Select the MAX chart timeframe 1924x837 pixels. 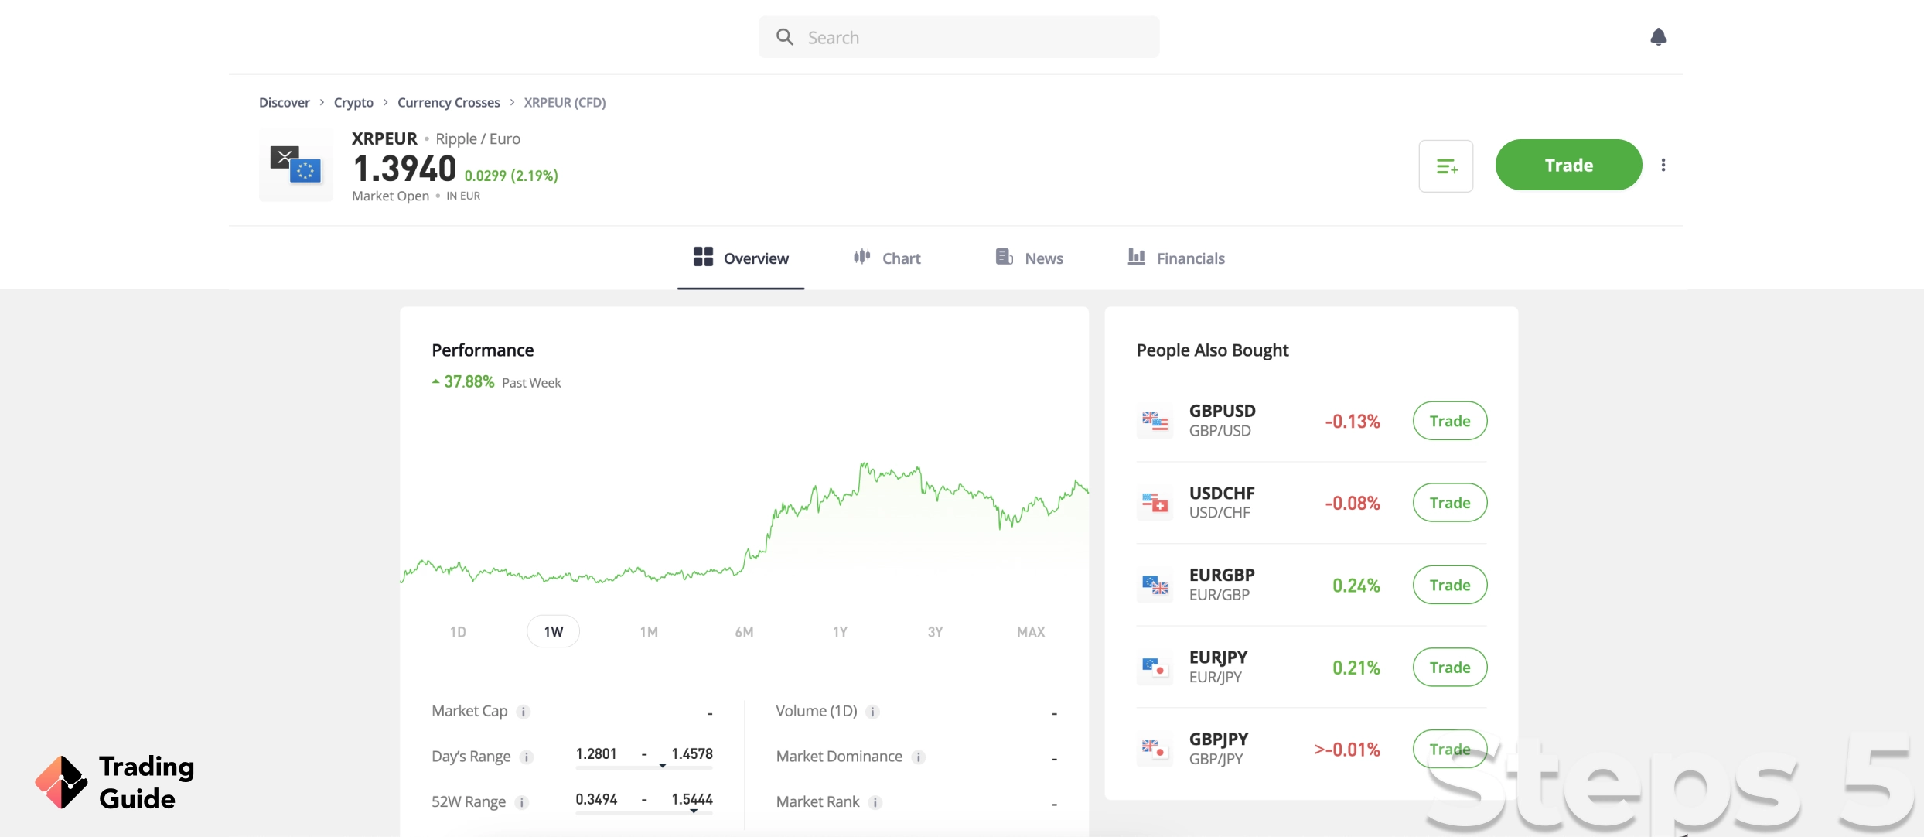(x=1031, y=632)
